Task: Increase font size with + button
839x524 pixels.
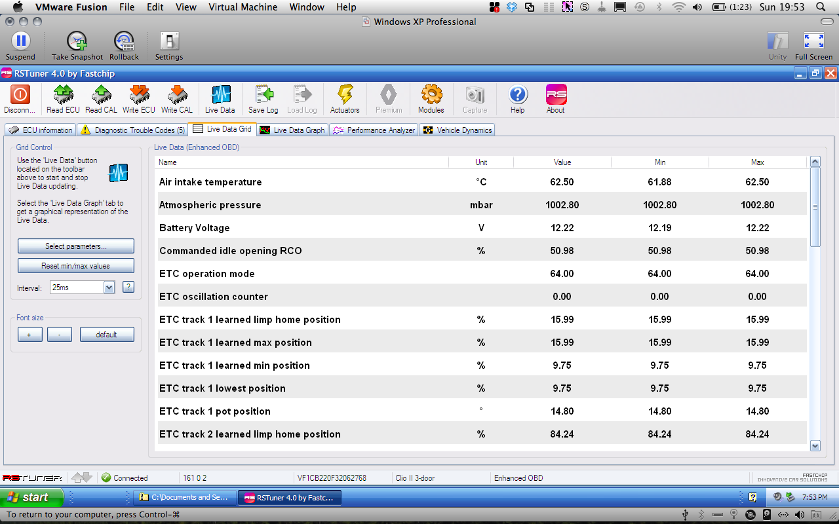Action: coord(29,335)
